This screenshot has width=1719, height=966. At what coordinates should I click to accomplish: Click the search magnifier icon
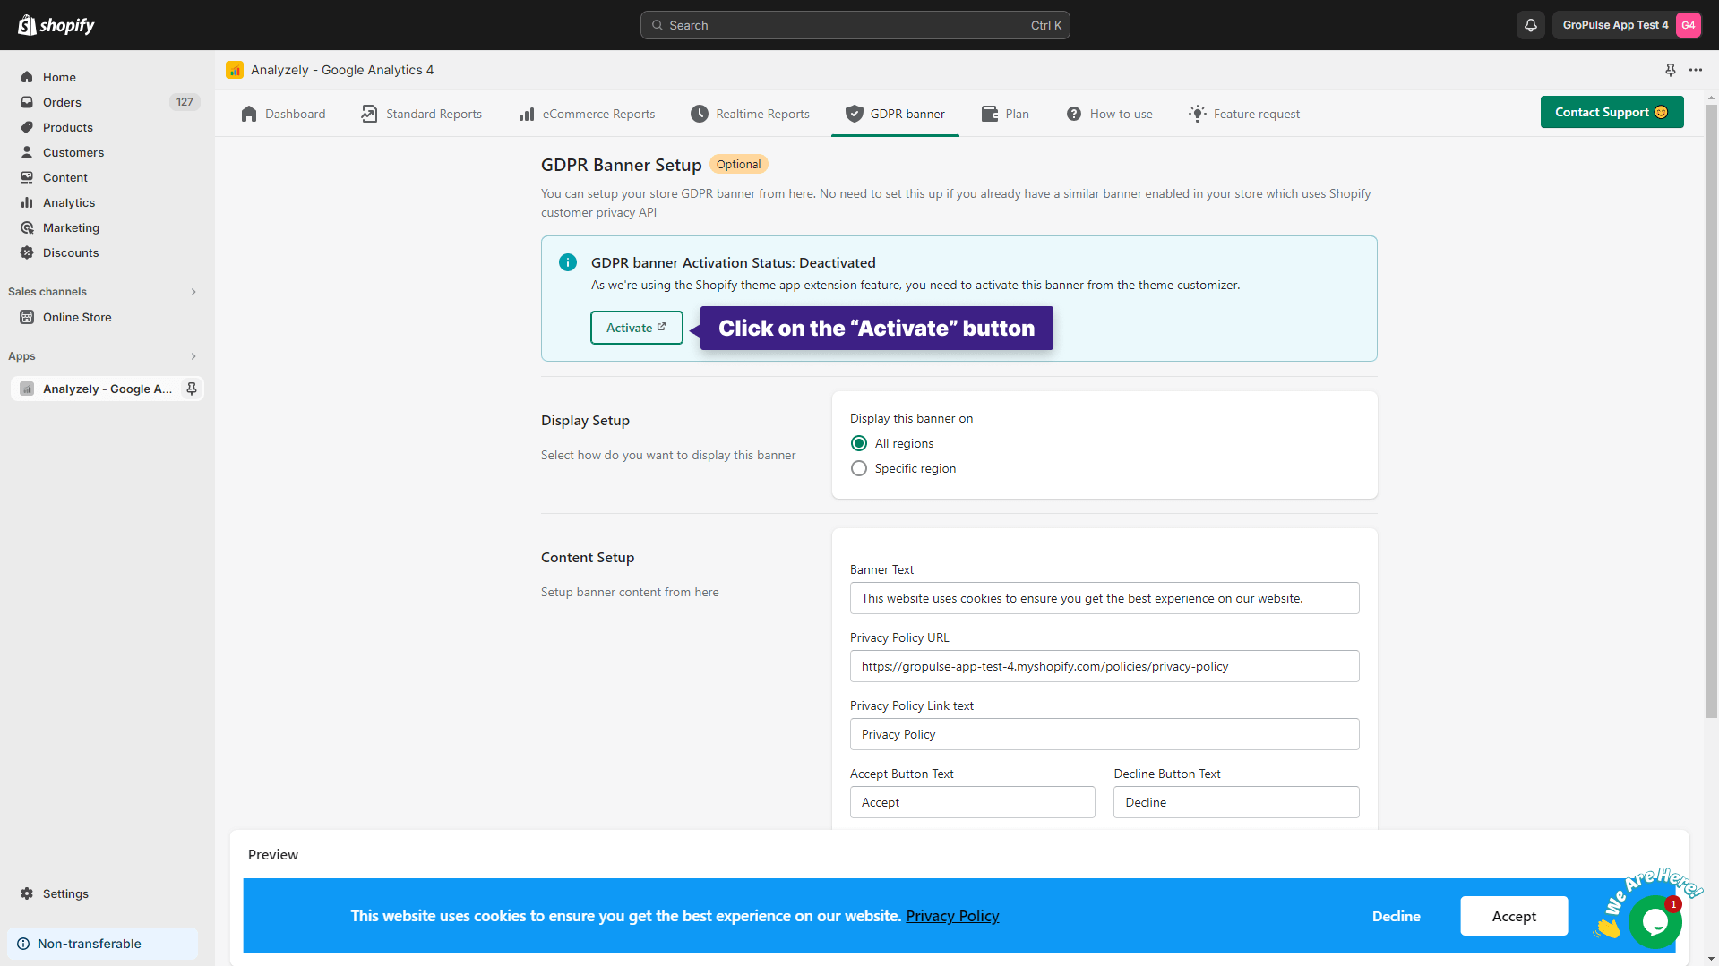point(658,25)
